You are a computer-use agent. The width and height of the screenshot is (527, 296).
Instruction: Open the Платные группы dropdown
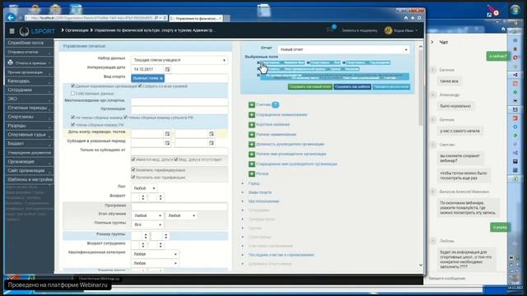[x=147, y=224]
